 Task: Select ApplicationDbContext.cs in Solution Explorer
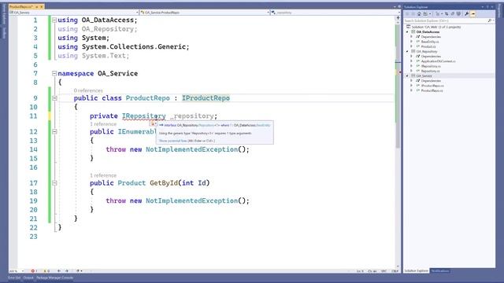tap(438, 61)
